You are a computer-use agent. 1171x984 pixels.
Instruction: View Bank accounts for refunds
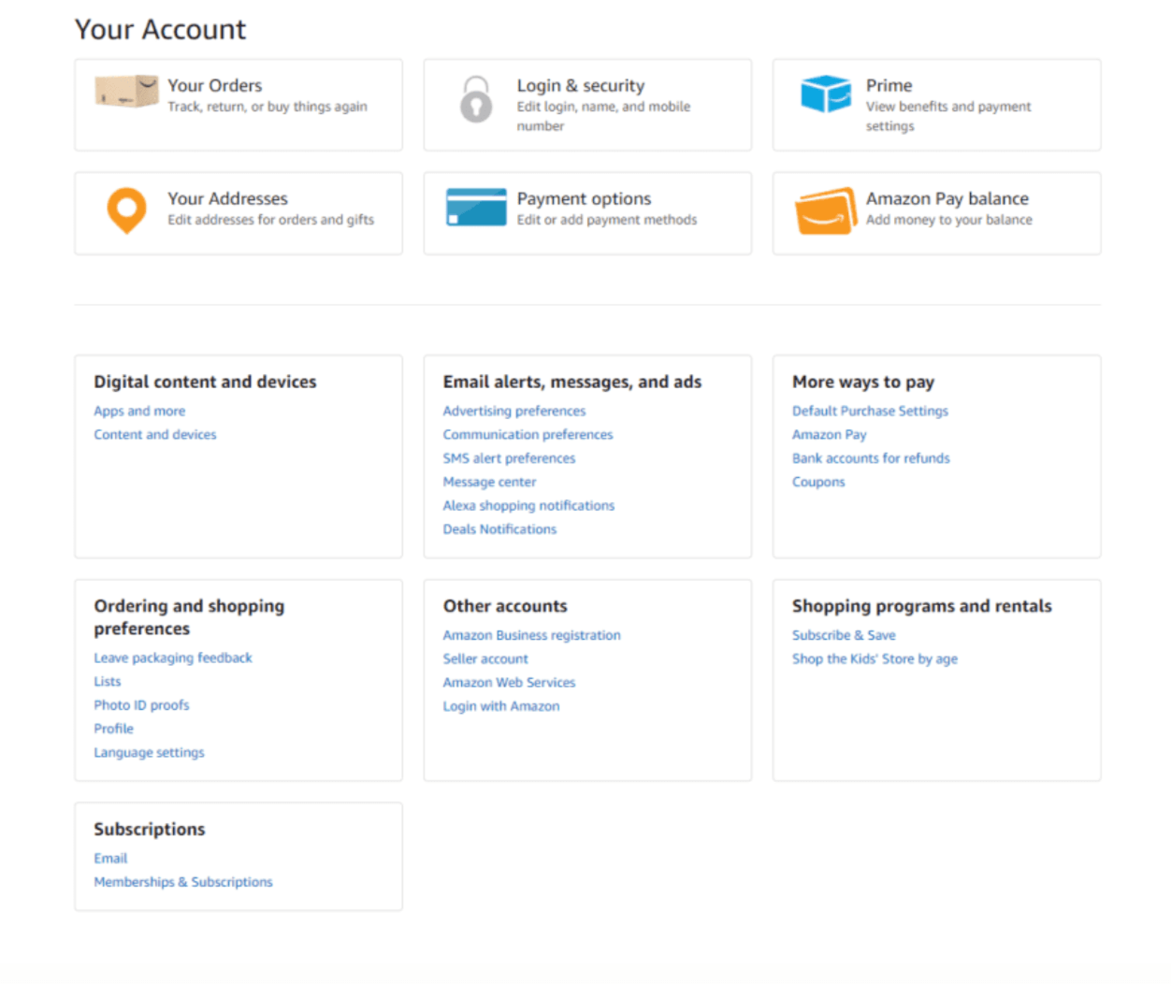pyautogui.click(x=871, y=458)
